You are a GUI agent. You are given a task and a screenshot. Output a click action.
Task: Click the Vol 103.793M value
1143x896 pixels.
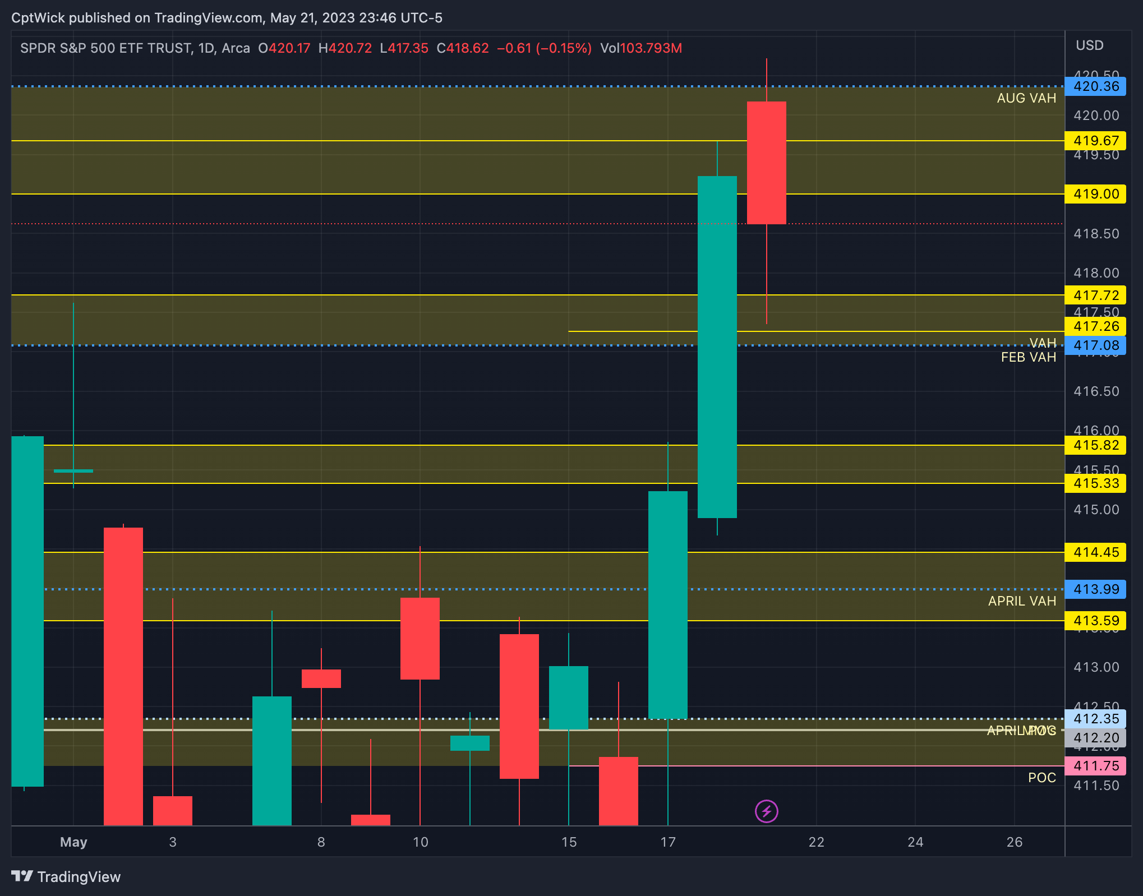click(x=641, y=48)
